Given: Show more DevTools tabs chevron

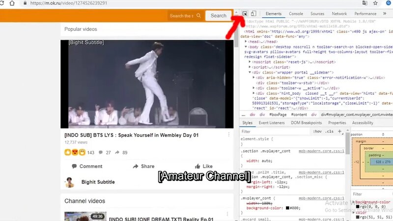Looking at the screenshot, I should [385, 14].
